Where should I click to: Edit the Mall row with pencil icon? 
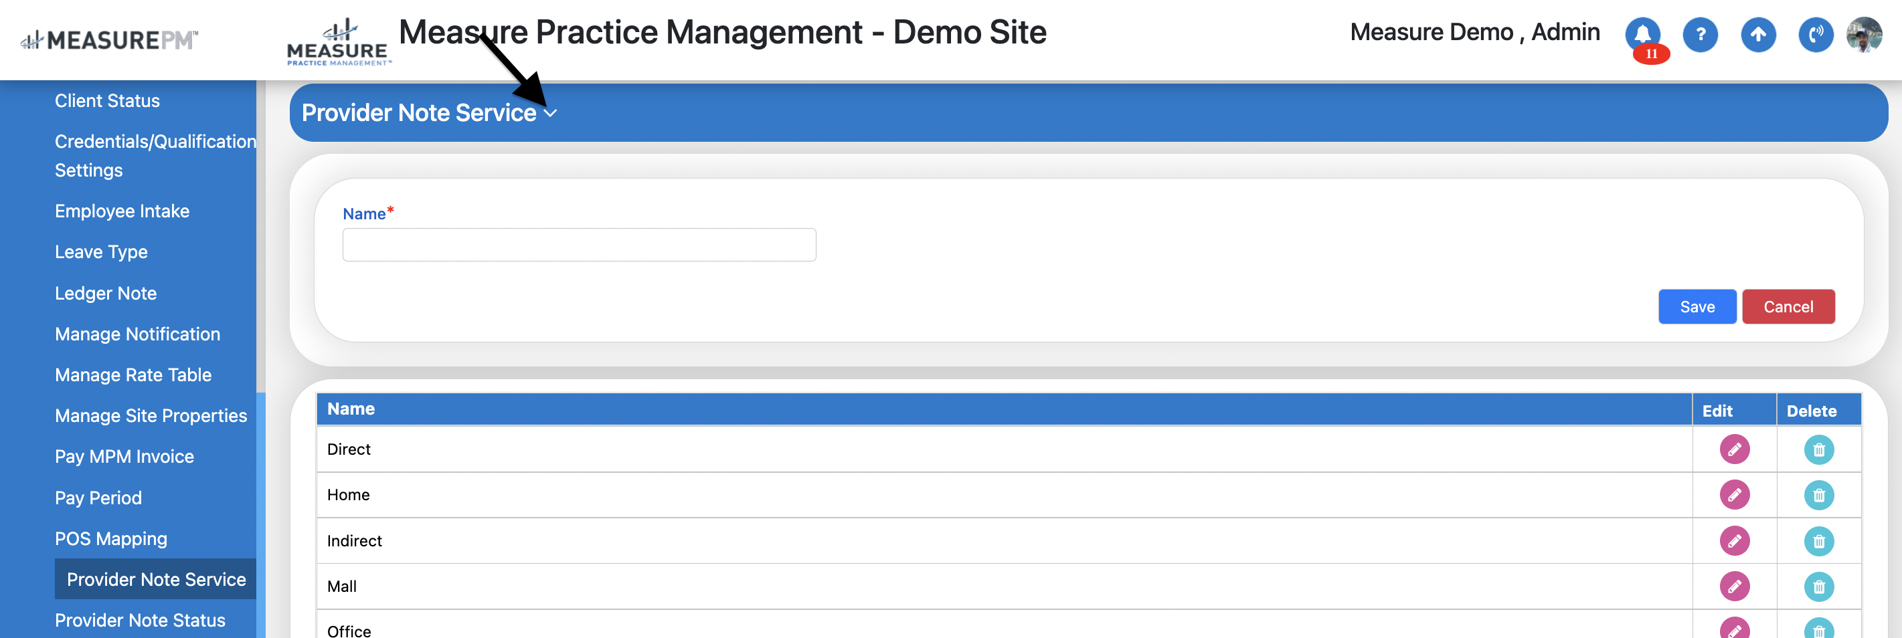1735,587
